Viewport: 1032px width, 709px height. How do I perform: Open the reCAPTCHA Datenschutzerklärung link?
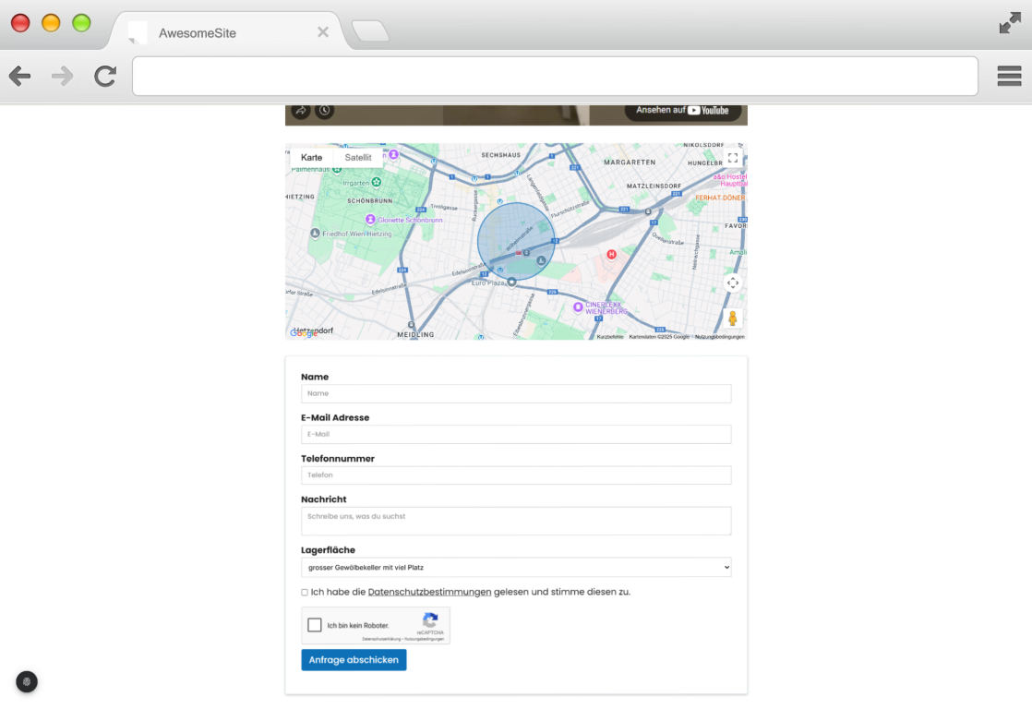pos(380,639)
